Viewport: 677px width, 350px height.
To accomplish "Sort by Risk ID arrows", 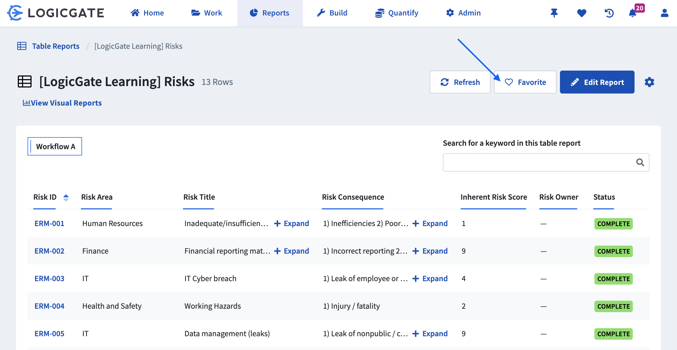I will pos(66,197).
